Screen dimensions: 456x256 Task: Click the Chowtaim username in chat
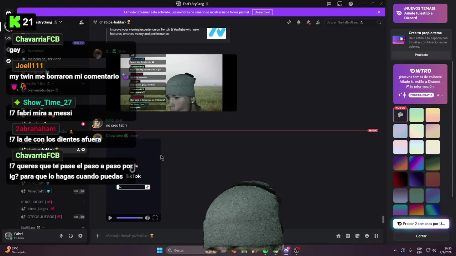point(114,135)
